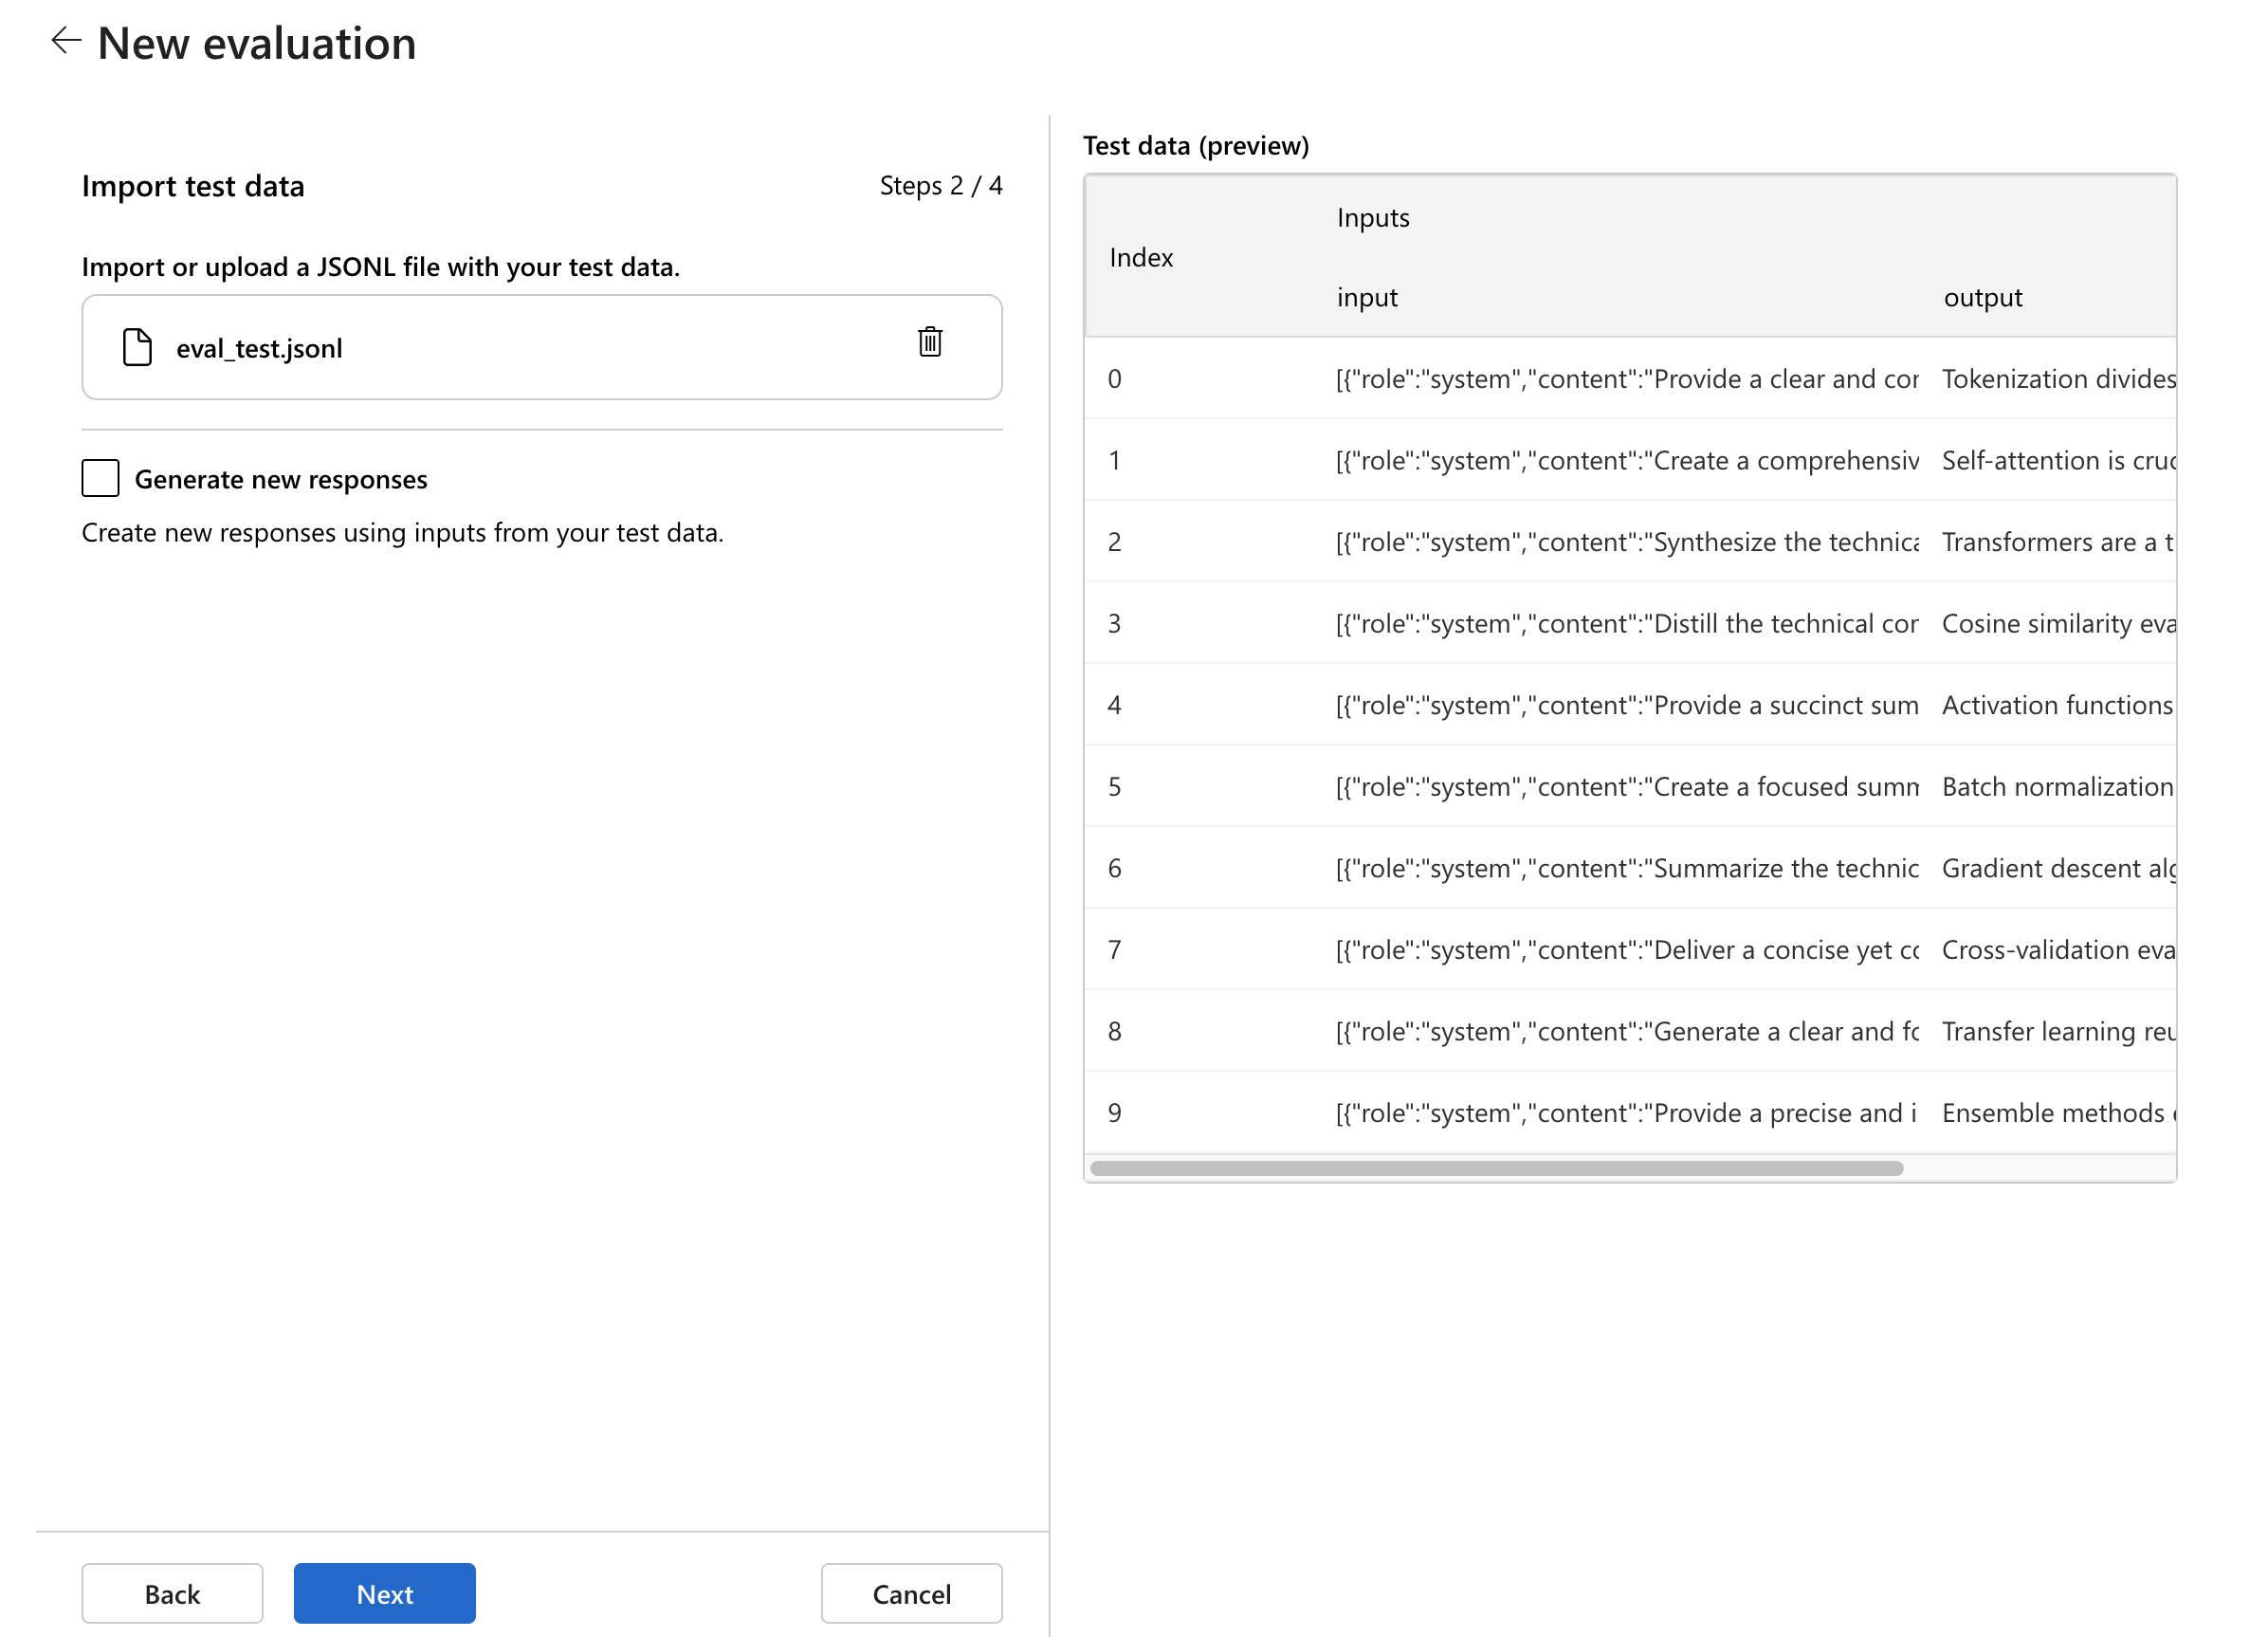Click the Generate new responses label
2268x1637 pixels.
[281, 479]
